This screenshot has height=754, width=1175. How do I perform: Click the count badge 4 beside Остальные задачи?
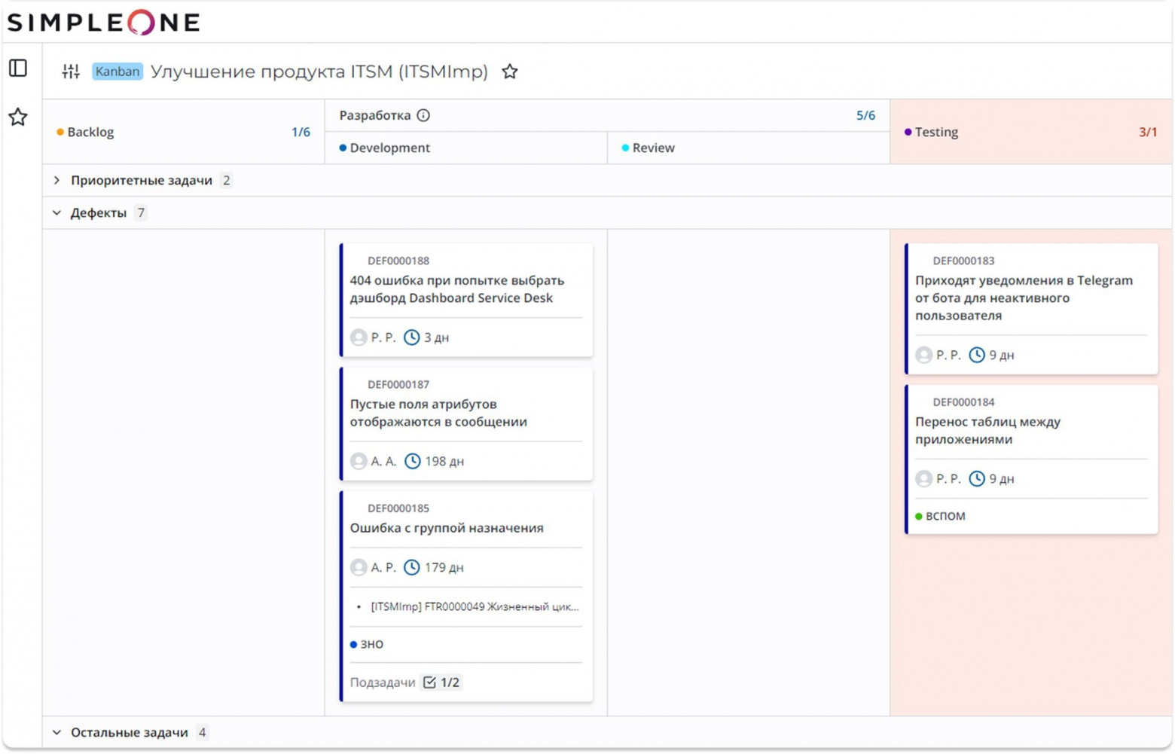click(x=202, y=732)
